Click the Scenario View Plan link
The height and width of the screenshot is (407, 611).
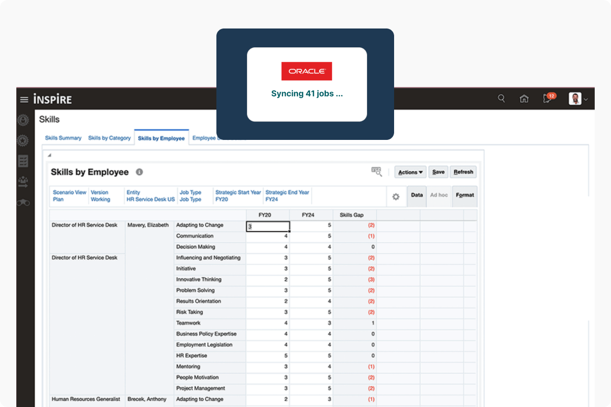click(x=70, y=196)
